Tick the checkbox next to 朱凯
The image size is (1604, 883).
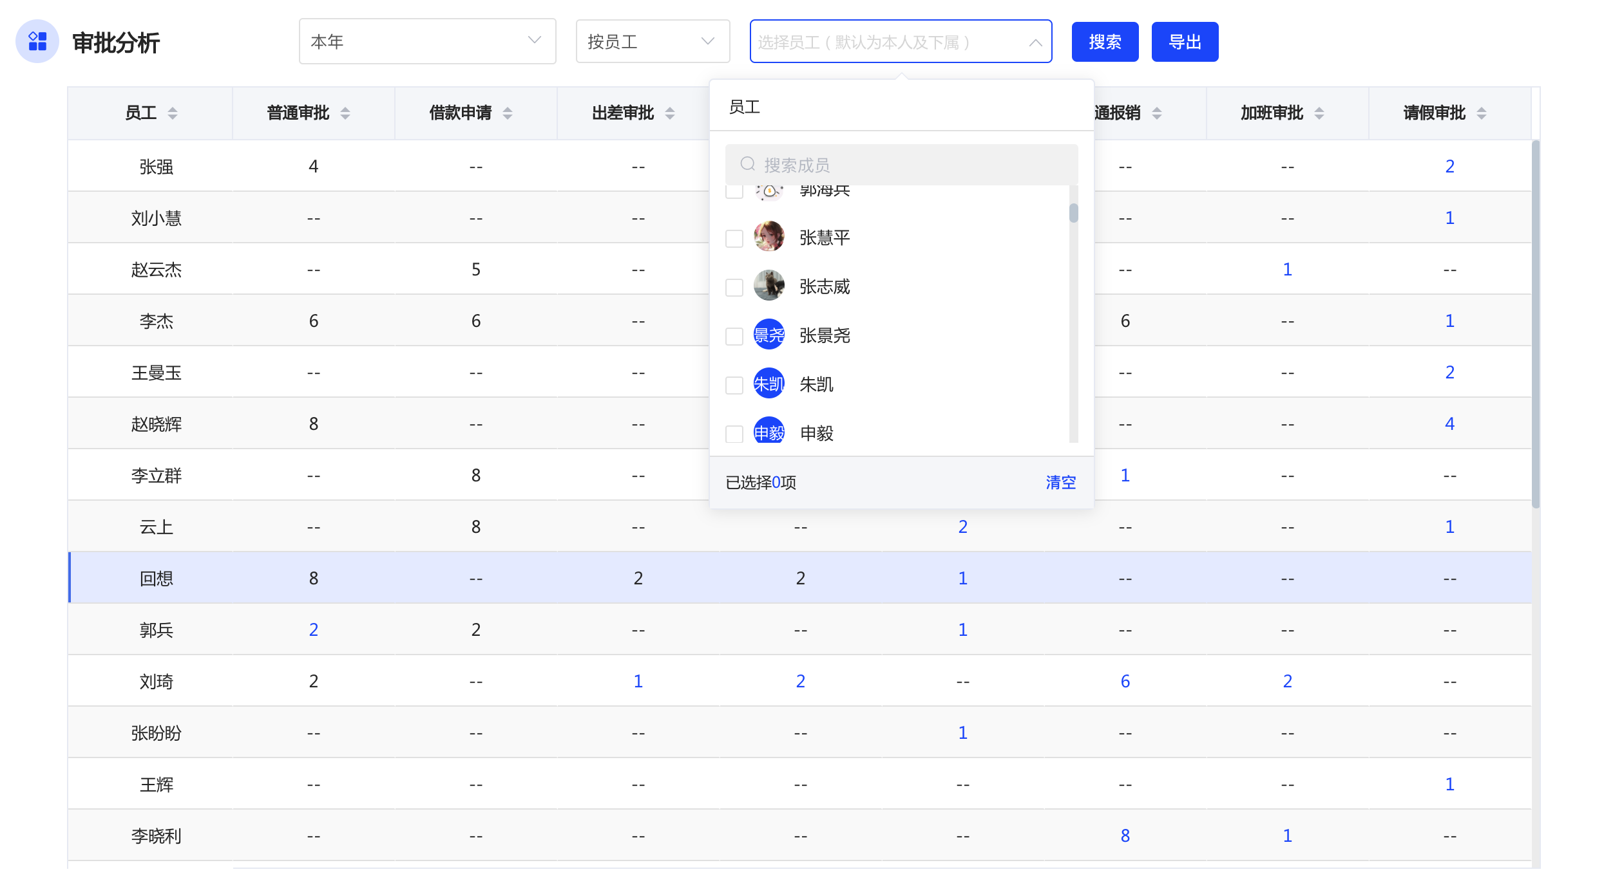click(734, 386)
